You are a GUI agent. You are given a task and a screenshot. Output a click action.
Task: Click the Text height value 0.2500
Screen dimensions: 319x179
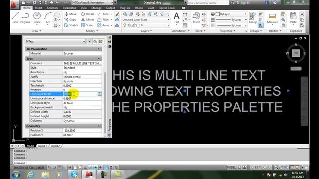point(82,86)
